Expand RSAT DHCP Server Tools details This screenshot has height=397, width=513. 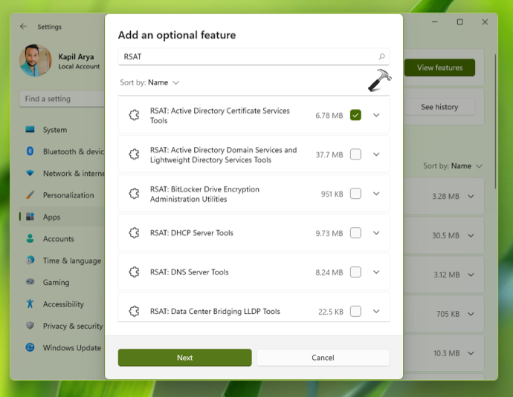[376, 233]
